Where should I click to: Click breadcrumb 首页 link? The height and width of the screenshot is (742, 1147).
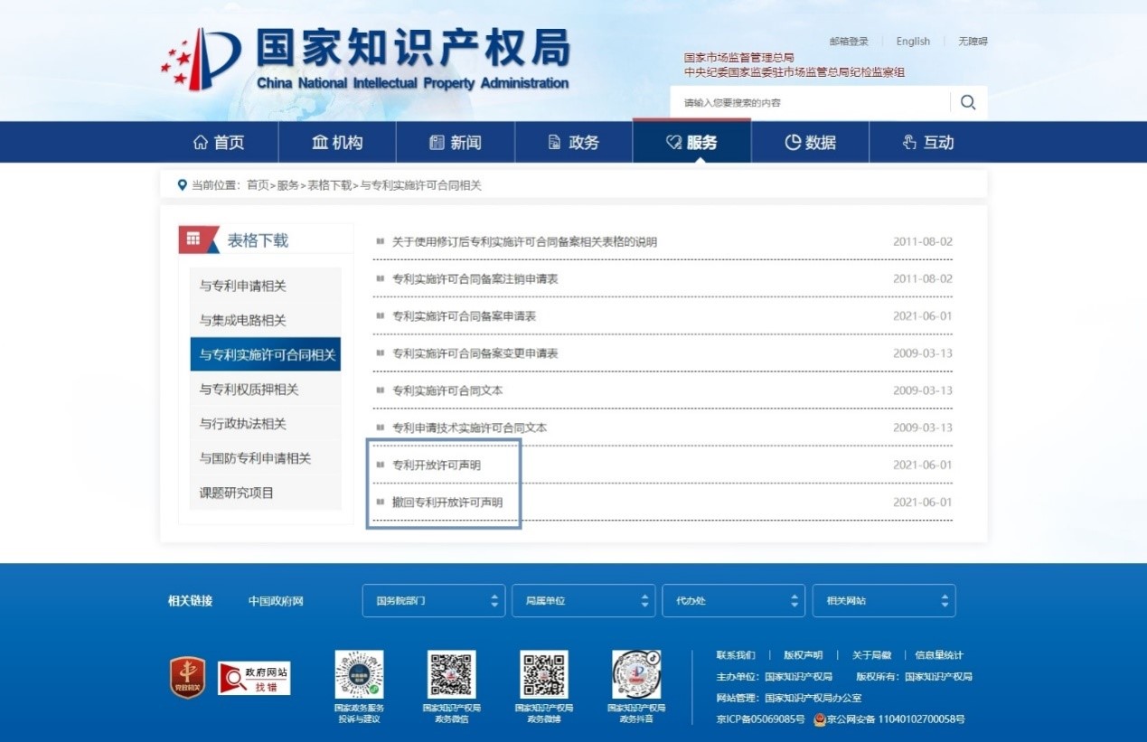259,185
